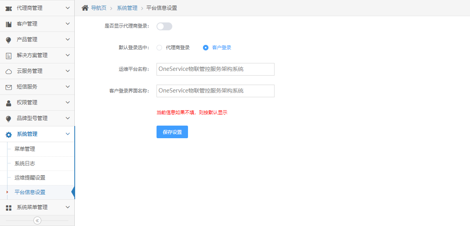Expand 系统菜单管理 chevron
The width and height of the screenshot is (470, 226).
(68, 207)
